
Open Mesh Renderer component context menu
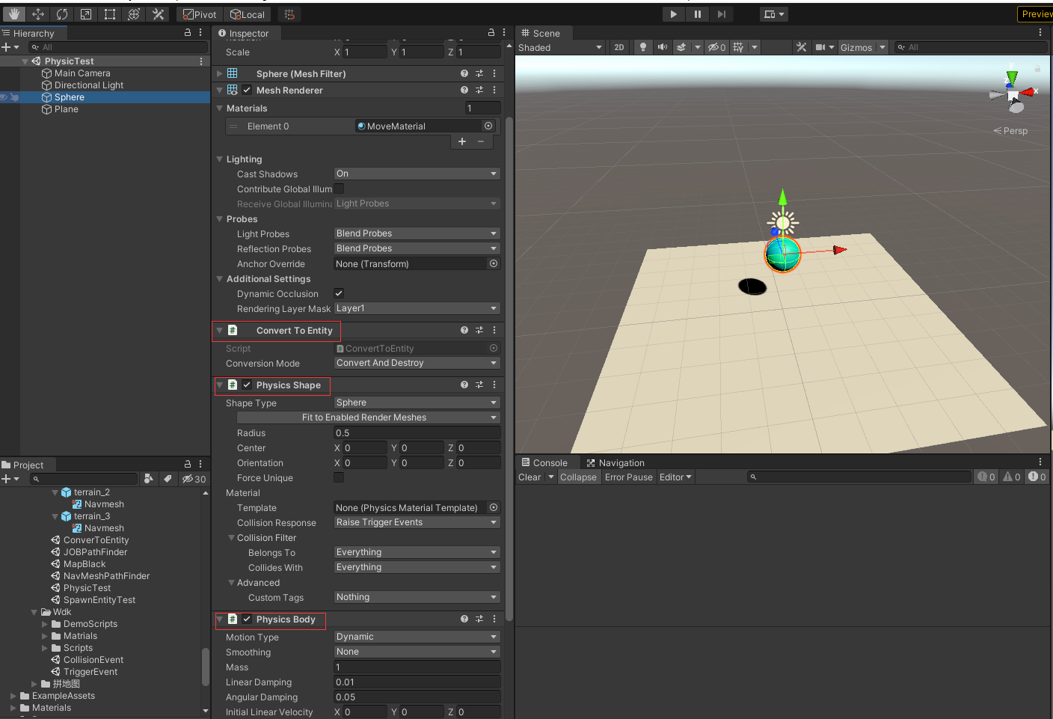click(494, 90)
